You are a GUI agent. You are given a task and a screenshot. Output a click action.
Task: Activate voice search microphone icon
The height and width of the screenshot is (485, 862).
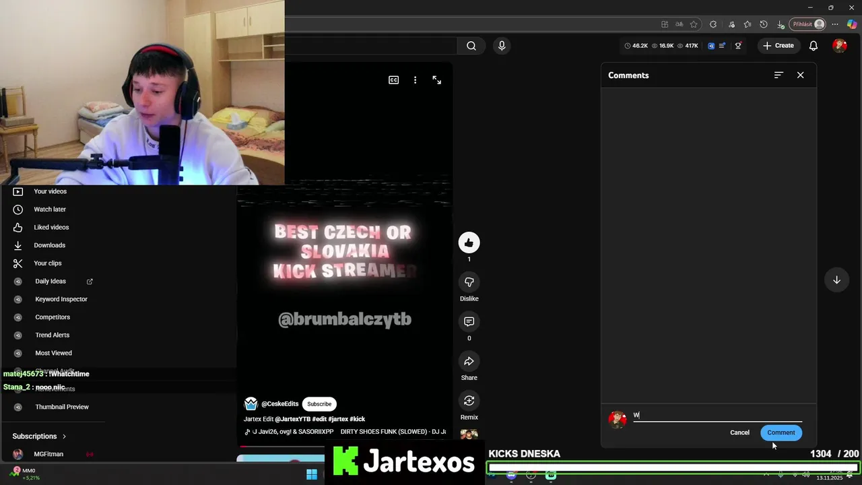(x=501, y=46)
